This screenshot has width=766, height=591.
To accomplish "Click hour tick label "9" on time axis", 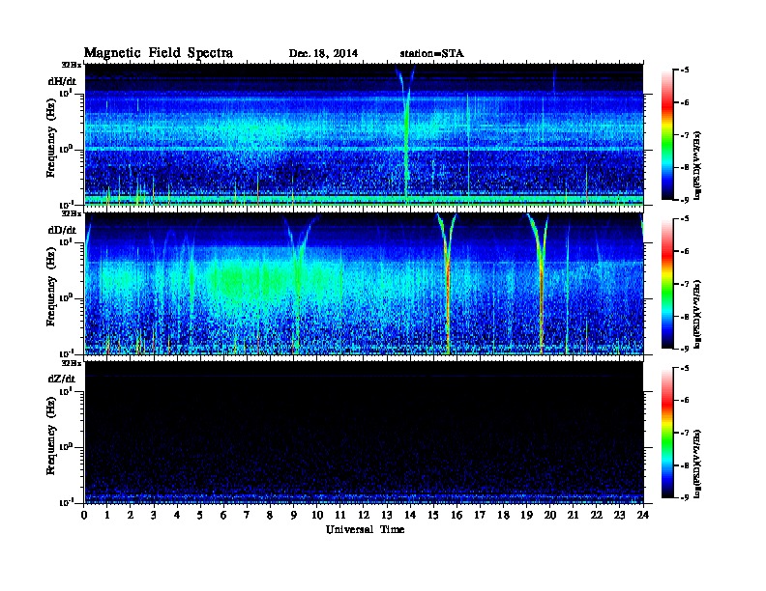I will click(294, 515).
